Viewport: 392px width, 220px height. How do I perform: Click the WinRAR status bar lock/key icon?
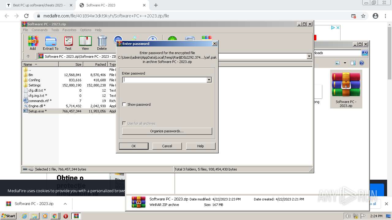pos(31,169)
